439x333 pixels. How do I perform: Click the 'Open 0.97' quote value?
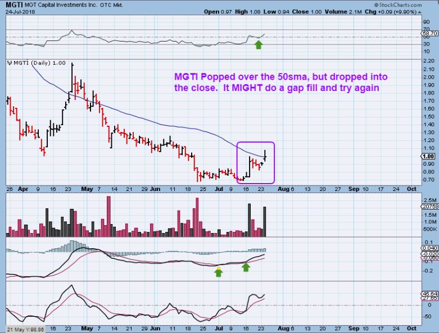[x=218, y=12]
